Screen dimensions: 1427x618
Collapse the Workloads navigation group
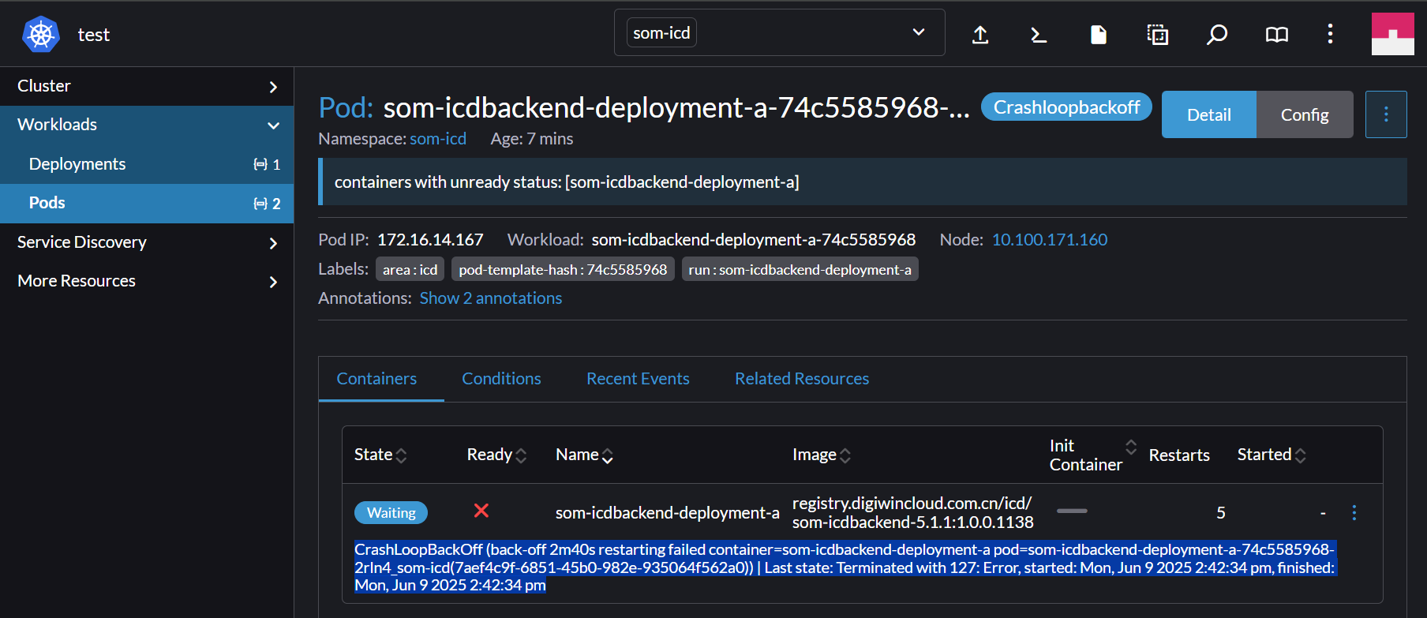(147, 125)
